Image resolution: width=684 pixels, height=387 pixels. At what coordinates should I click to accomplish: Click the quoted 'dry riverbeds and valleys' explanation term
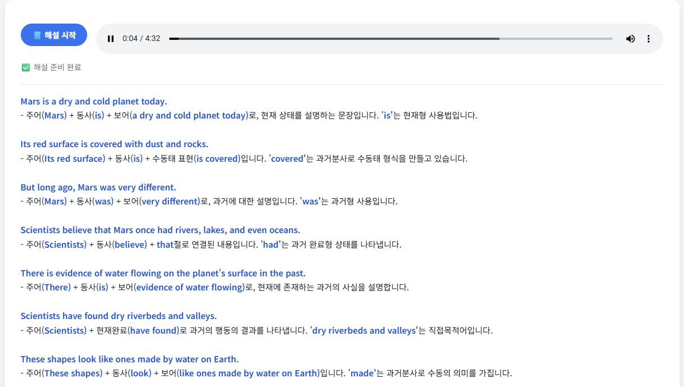click(x=364, y=331)
